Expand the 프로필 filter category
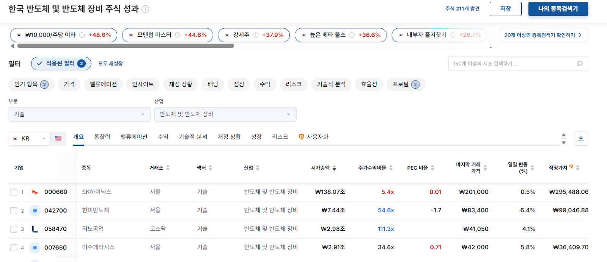The image size is (607, 262). (406, 84)
